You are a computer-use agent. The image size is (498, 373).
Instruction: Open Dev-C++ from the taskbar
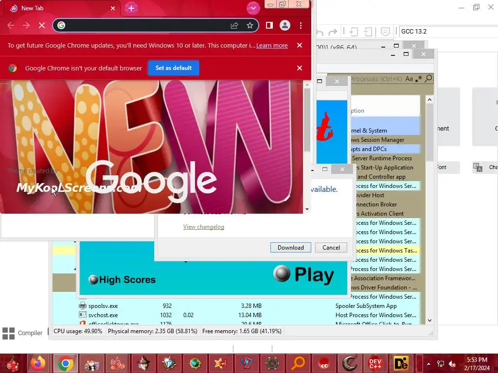375,363
